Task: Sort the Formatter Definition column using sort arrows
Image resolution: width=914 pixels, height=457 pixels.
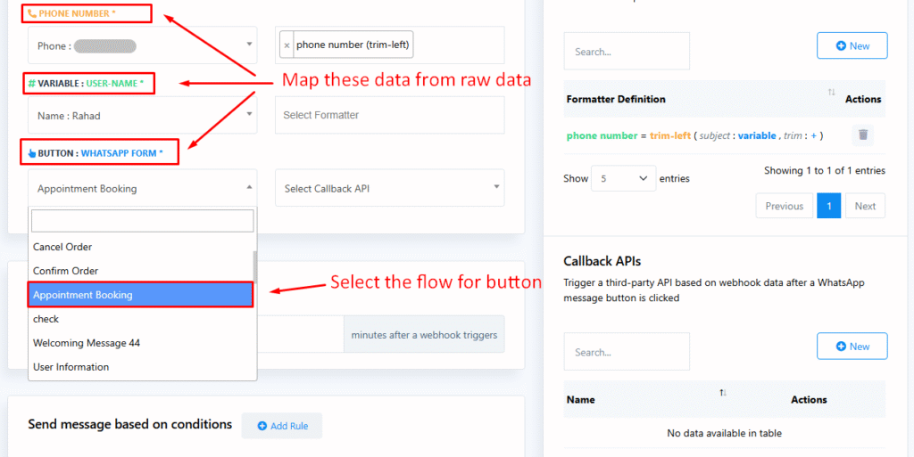Action: [x=831, y=93]
